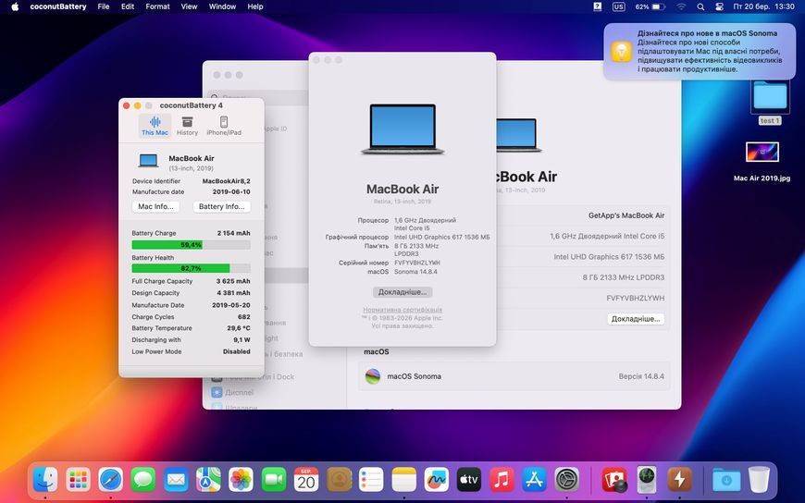Open the coconutBattery application menu
This screenshot has width=805, height=503.
[58, 6]
